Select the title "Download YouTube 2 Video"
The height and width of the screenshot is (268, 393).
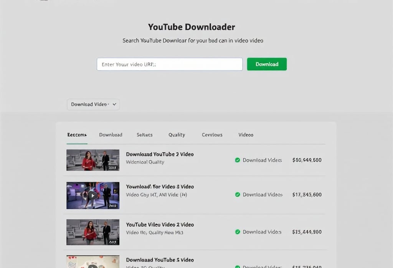pyautogui.click(x=160, y=154)
